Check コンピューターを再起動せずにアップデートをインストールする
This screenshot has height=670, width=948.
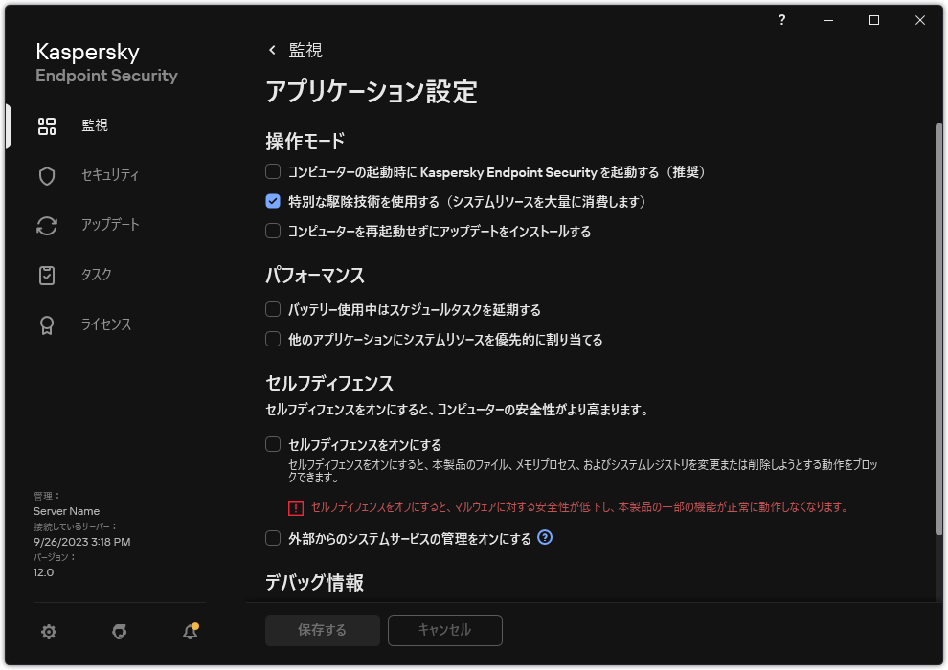tap(272, 232)
